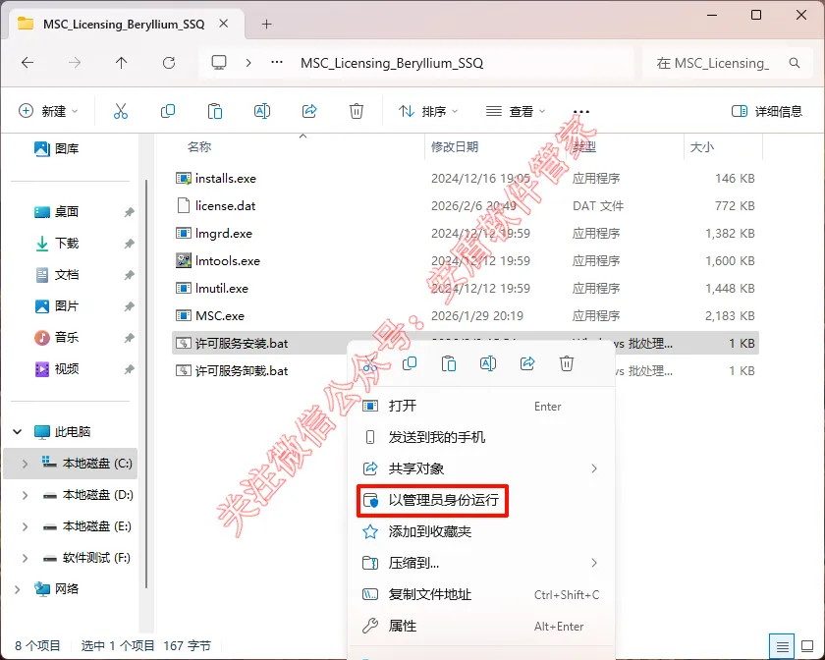Click the context menu Paste icon
Viewport: 825px width, 660px height.
448,363
